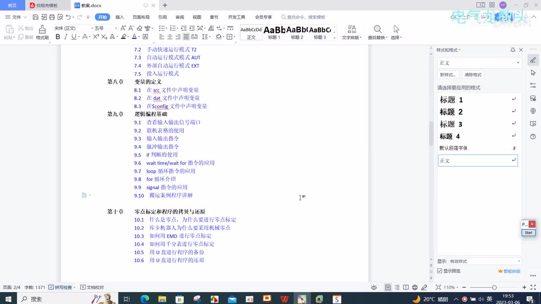Open the 110% zoom level dropdown
541x304 pixels.
[452, 288]
